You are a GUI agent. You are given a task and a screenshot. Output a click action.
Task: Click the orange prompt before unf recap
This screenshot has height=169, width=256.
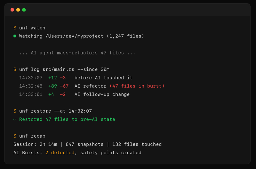15,136
